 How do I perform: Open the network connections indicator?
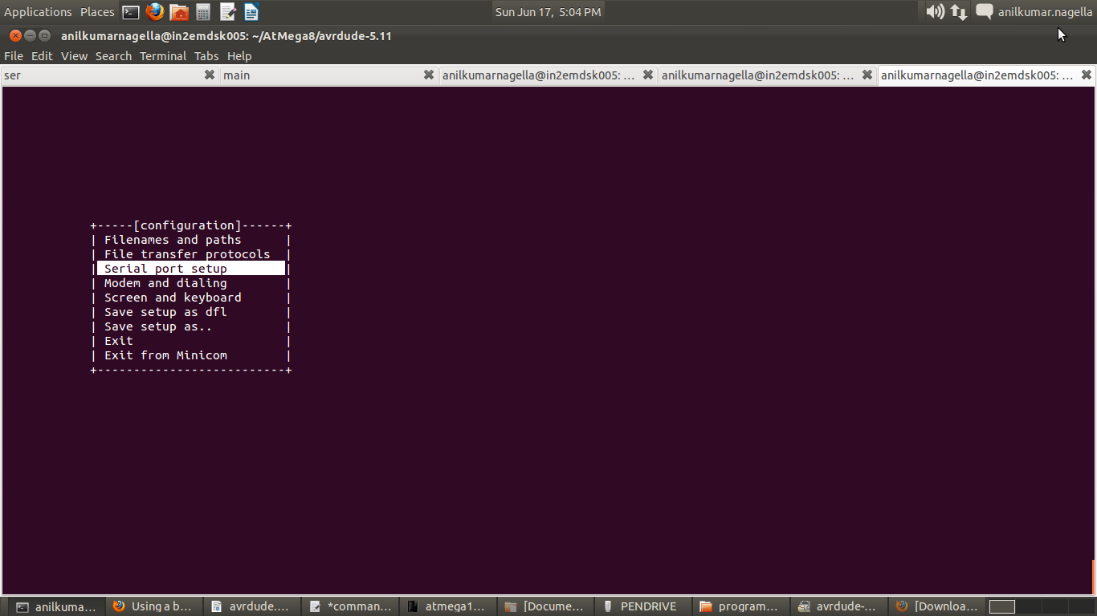[x=959, y=12]
